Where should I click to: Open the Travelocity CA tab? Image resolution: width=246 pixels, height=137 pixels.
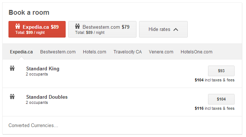[x=128, y=52]
